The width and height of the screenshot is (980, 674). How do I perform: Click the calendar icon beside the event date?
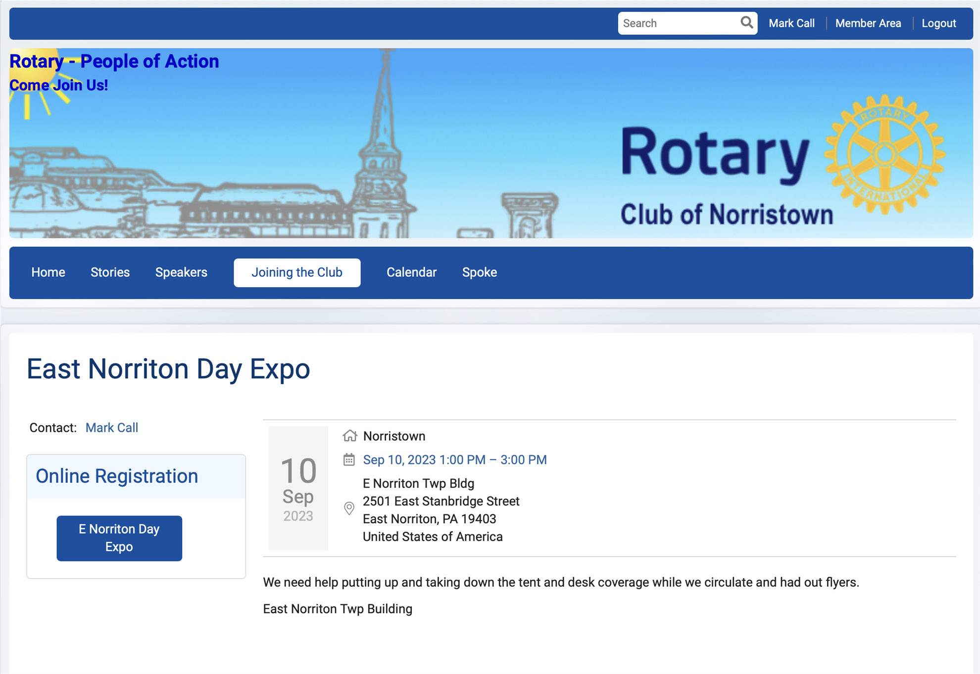(x=349, y=459)
